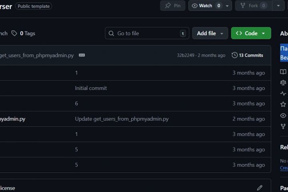Image resolution: width=288 pixels, height=192 pixels.
Task: Expand the Watch notifications dropdown arrow
Action: [x=228, y=6]
